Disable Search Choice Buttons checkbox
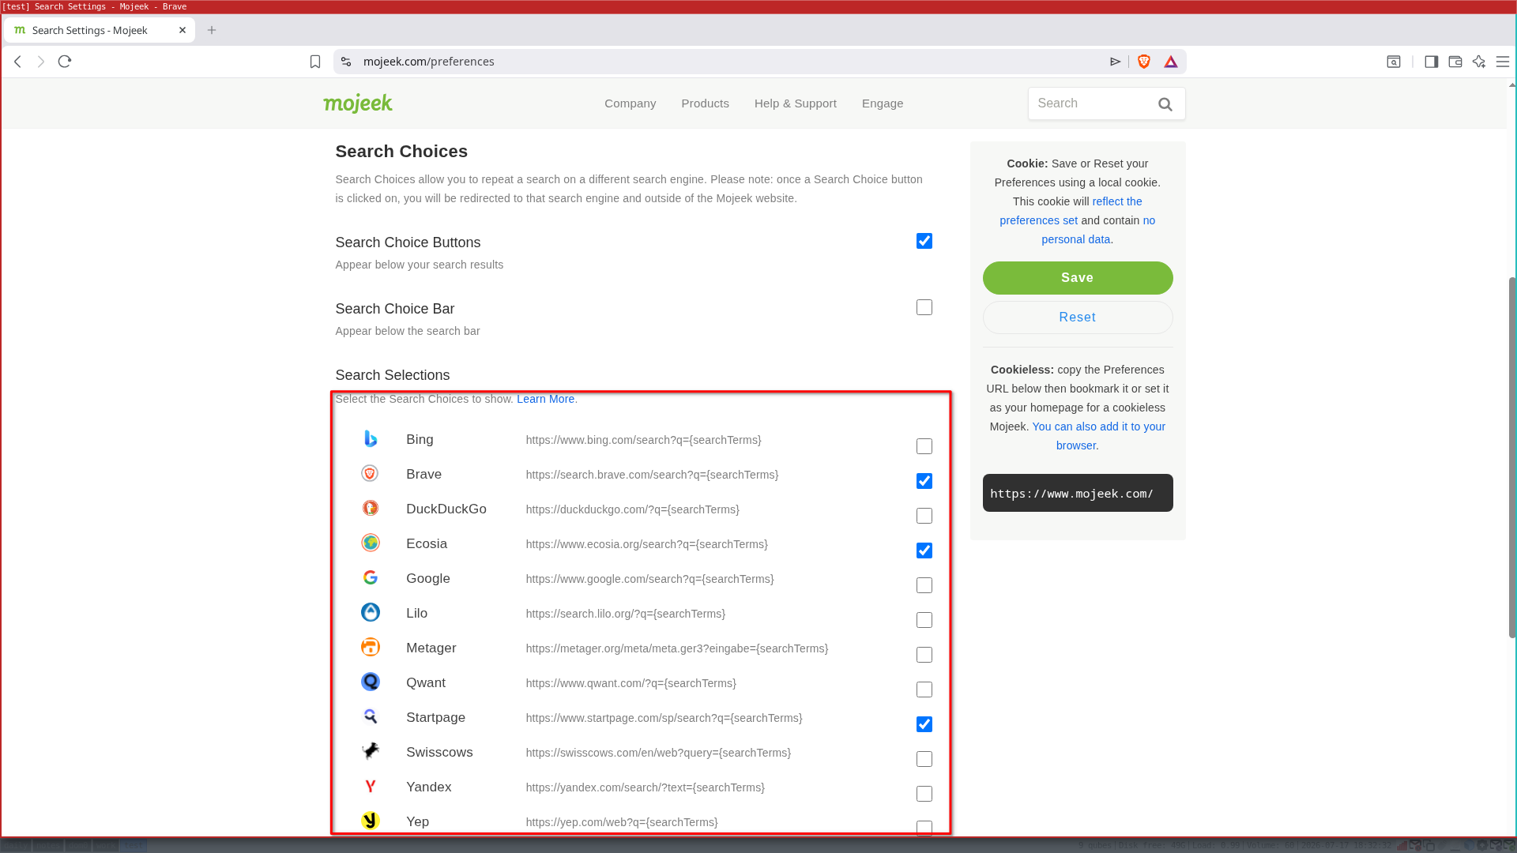 tap(924, 241)
